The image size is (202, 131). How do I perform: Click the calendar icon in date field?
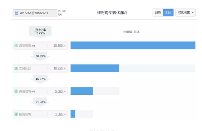point(16,13)
